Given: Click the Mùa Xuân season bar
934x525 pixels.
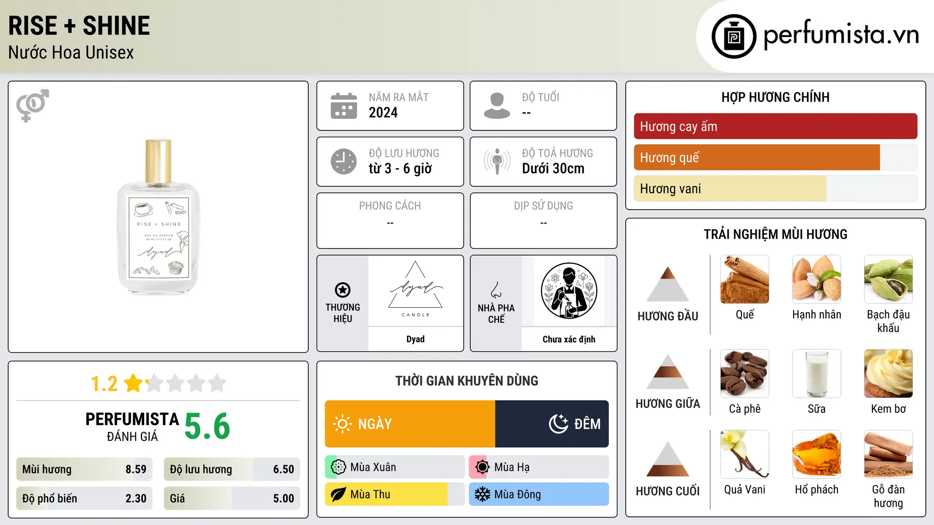Looking at the screenshot, I should coord(395,467).
